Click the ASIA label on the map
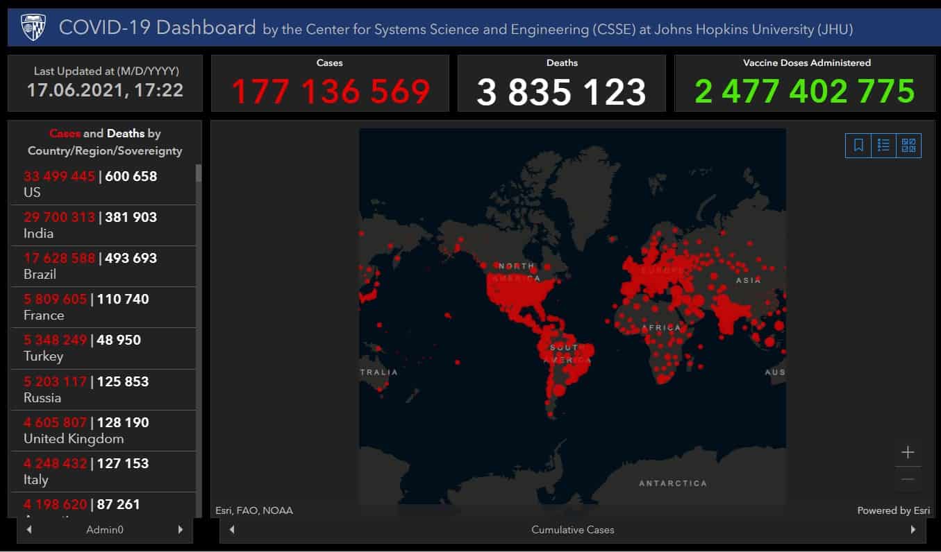This screenshot has height=552, width=941. (749, 280)
